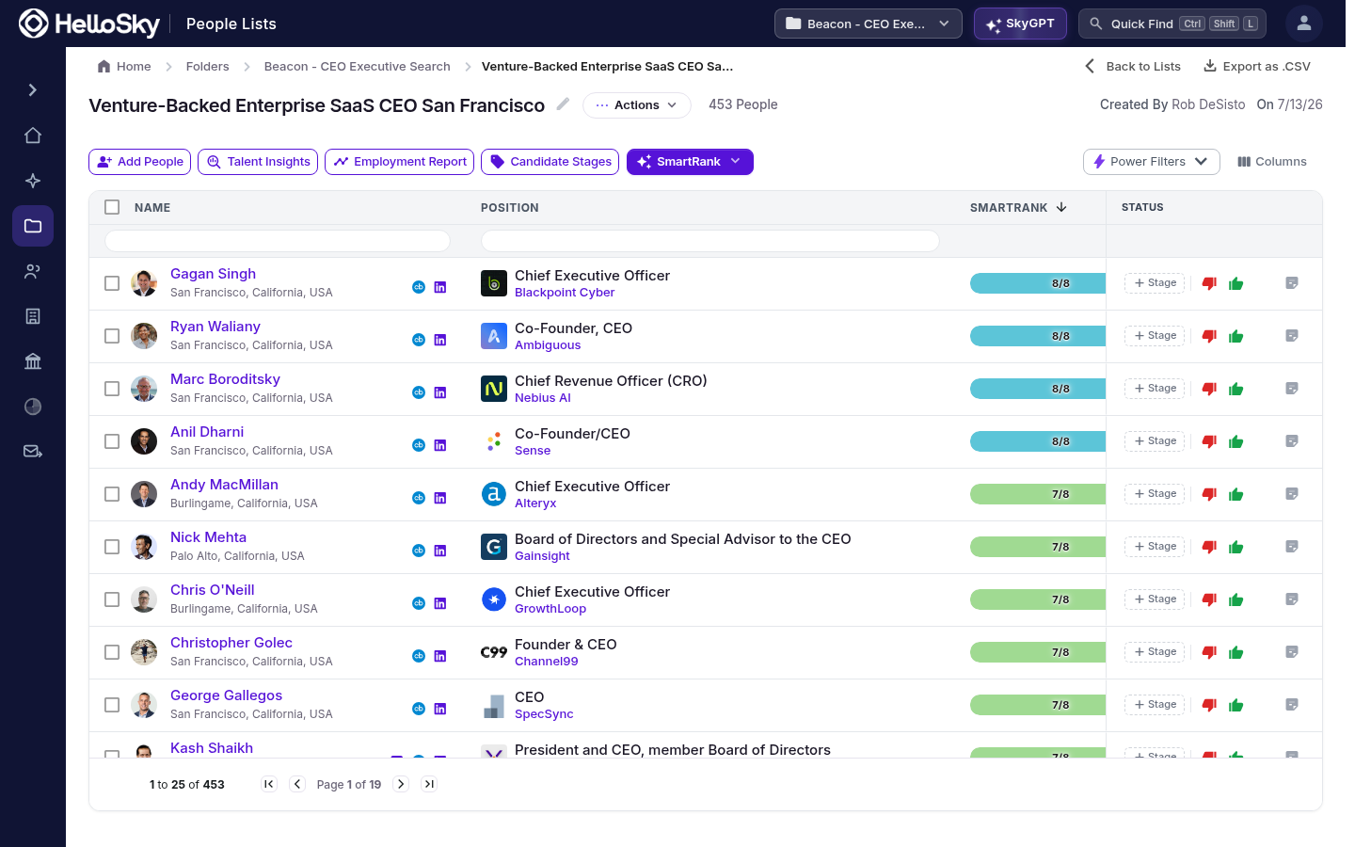Open the mail outreach icon in the sidebar
The width and height of the screenshot is (1355, 847).
tap(33, 452)
